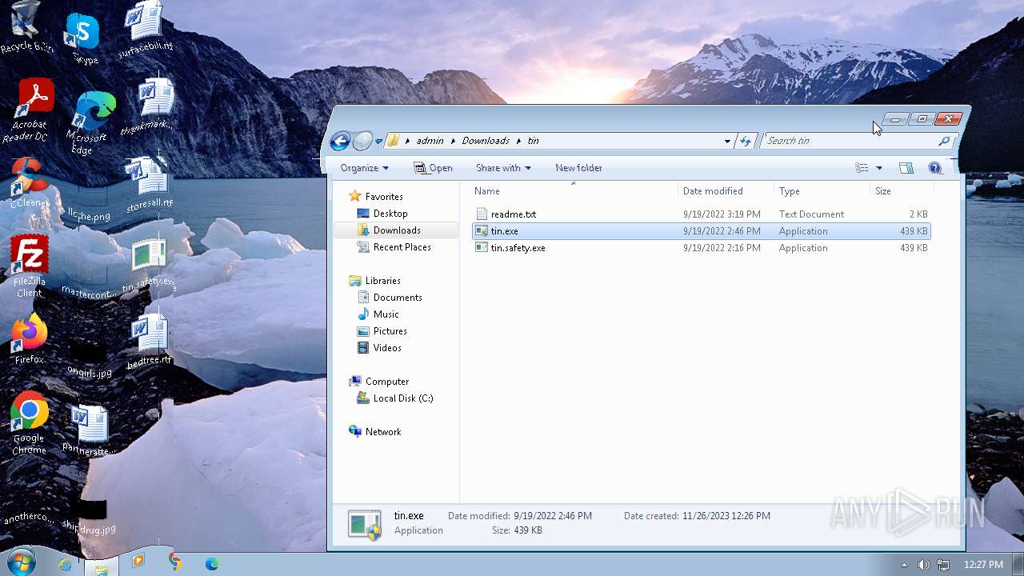Click the tin.exe thumbnail in details pane
This screenshot has height=576, width=1024.
[365, 524]
